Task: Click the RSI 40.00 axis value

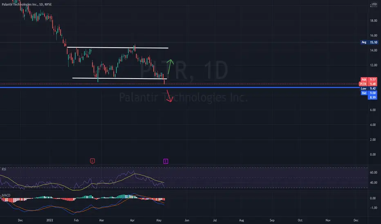Action: [374, 182]
